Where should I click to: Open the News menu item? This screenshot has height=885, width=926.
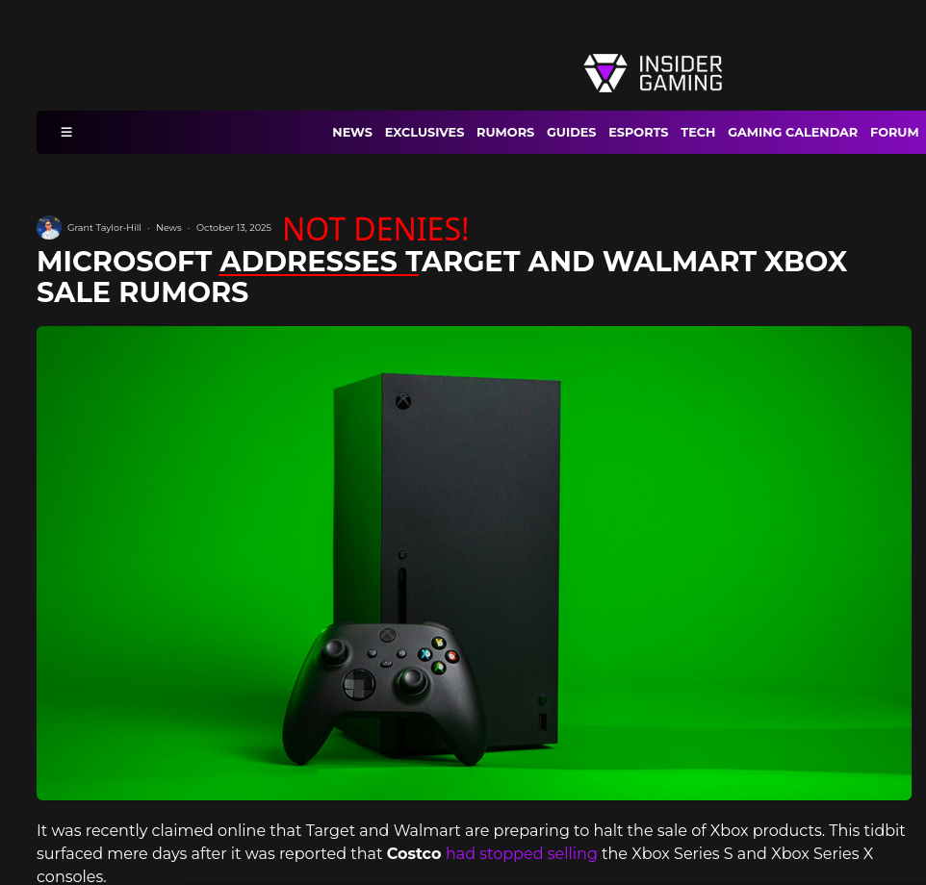pyautogui.click(x=352, y=132)
